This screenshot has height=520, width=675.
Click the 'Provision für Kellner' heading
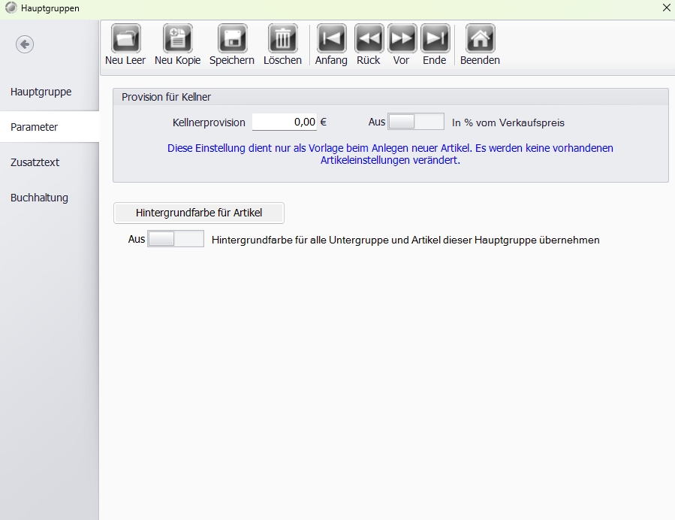point(166,97)
